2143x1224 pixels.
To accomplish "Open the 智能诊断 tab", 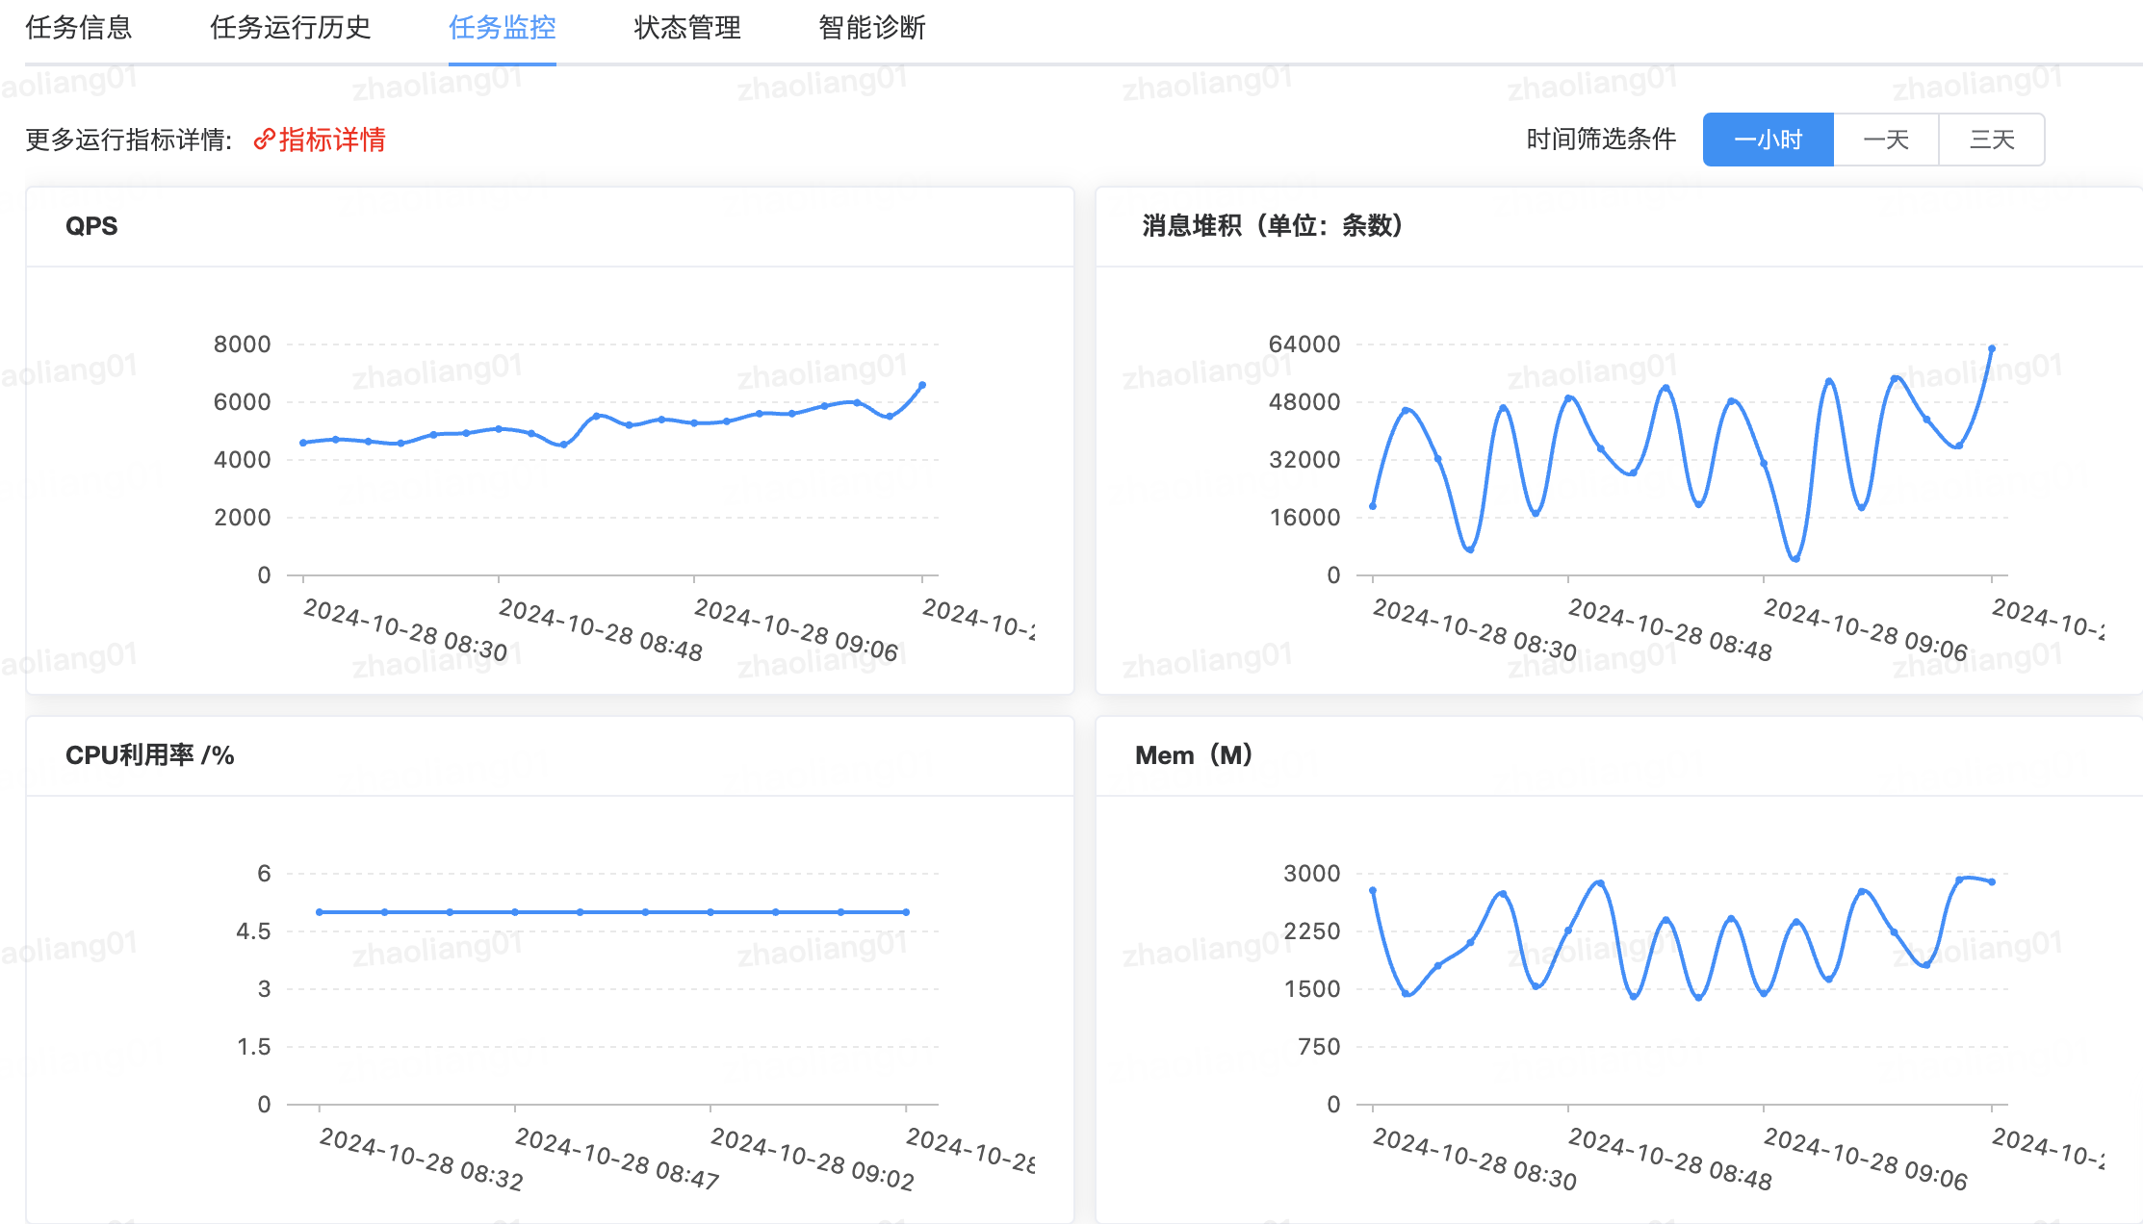I will [871, 28].
